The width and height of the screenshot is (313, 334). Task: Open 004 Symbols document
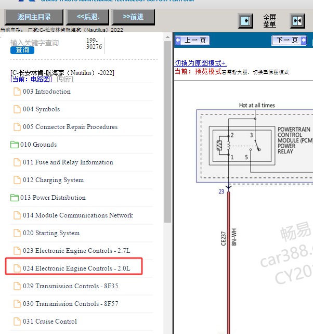(x=41, y=109)
